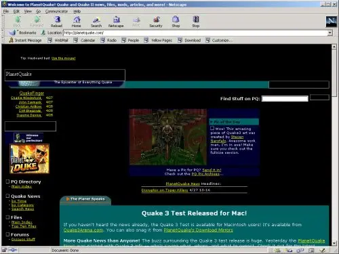Viewport: 339px width, 254px height.
Task: Open Download from personal toolbar
Action: [x=189, y=41]
